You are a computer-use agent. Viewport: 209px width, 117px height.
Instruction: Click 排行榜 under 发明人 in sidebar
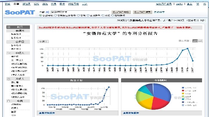(15, 82)
